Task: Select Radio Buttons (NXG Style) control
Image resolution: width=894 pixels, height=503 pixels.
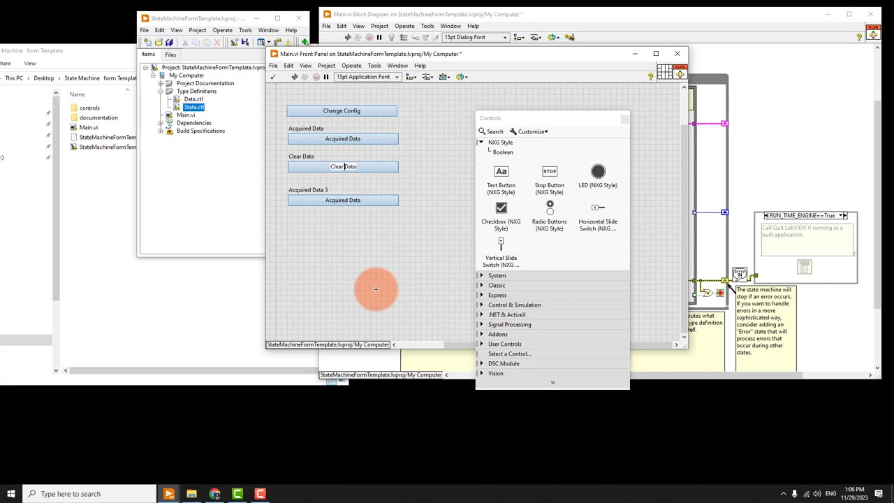Action: pos(550,216)
